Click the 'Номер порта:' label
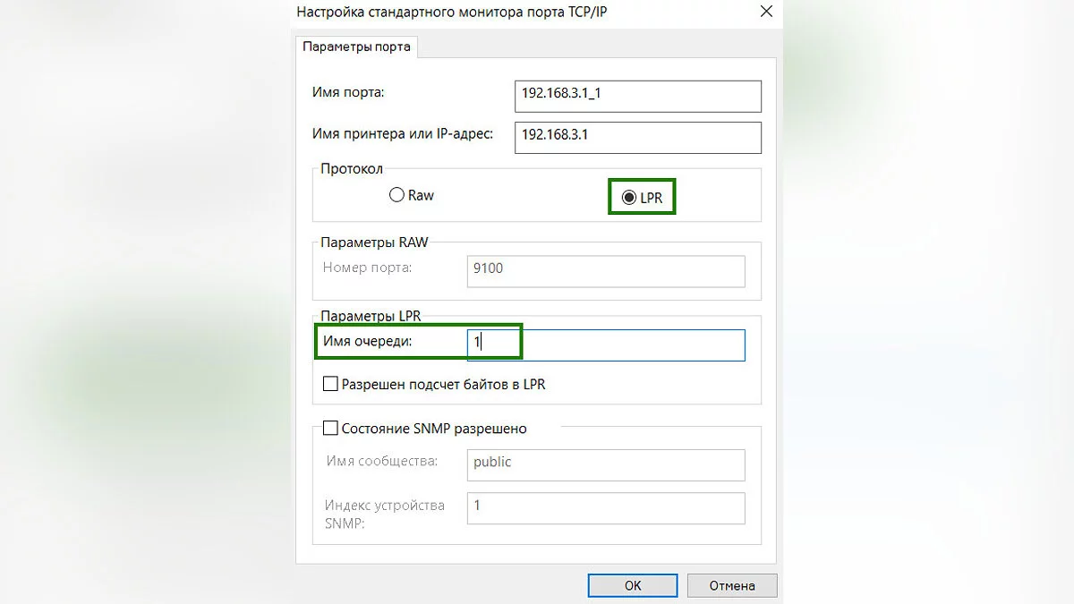1074x604 pixels. click(x=368, y=267)
